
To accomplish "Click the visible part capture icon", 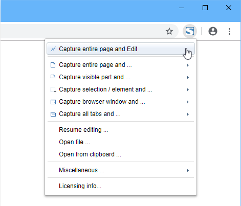I will click(53, 77).
